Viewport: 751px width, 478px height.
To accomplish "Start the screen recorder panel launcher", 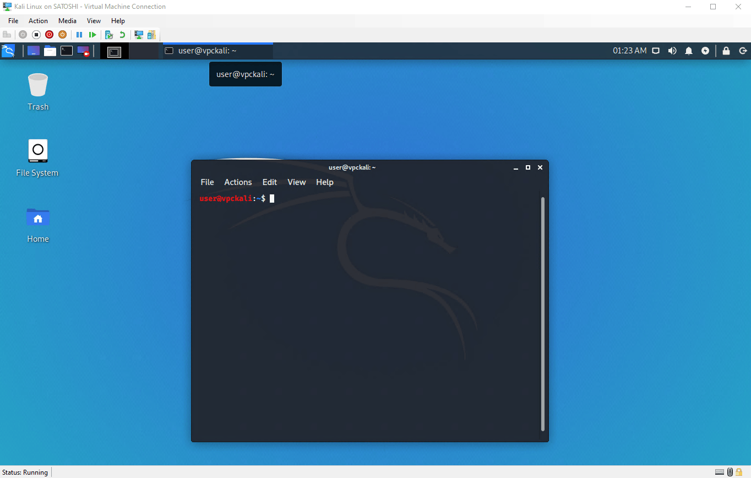I will [x=83, y=51].
